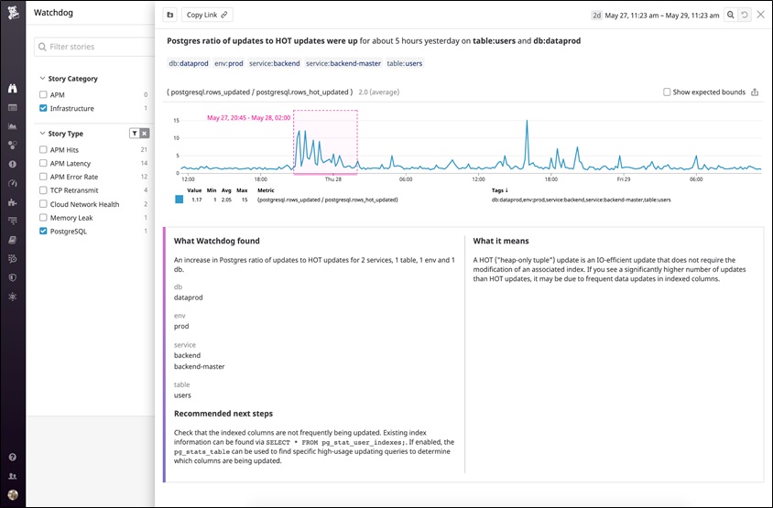The height and width of the screenshot is (508, 773).
Task: Click the table:users tag
Action: coord(405,63)
